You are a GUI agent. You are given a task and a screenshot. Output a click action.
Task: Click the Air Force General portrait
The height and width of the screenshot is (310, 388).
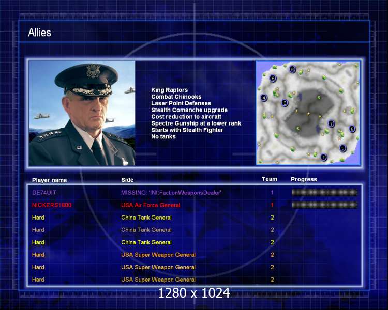click(82, 113)
